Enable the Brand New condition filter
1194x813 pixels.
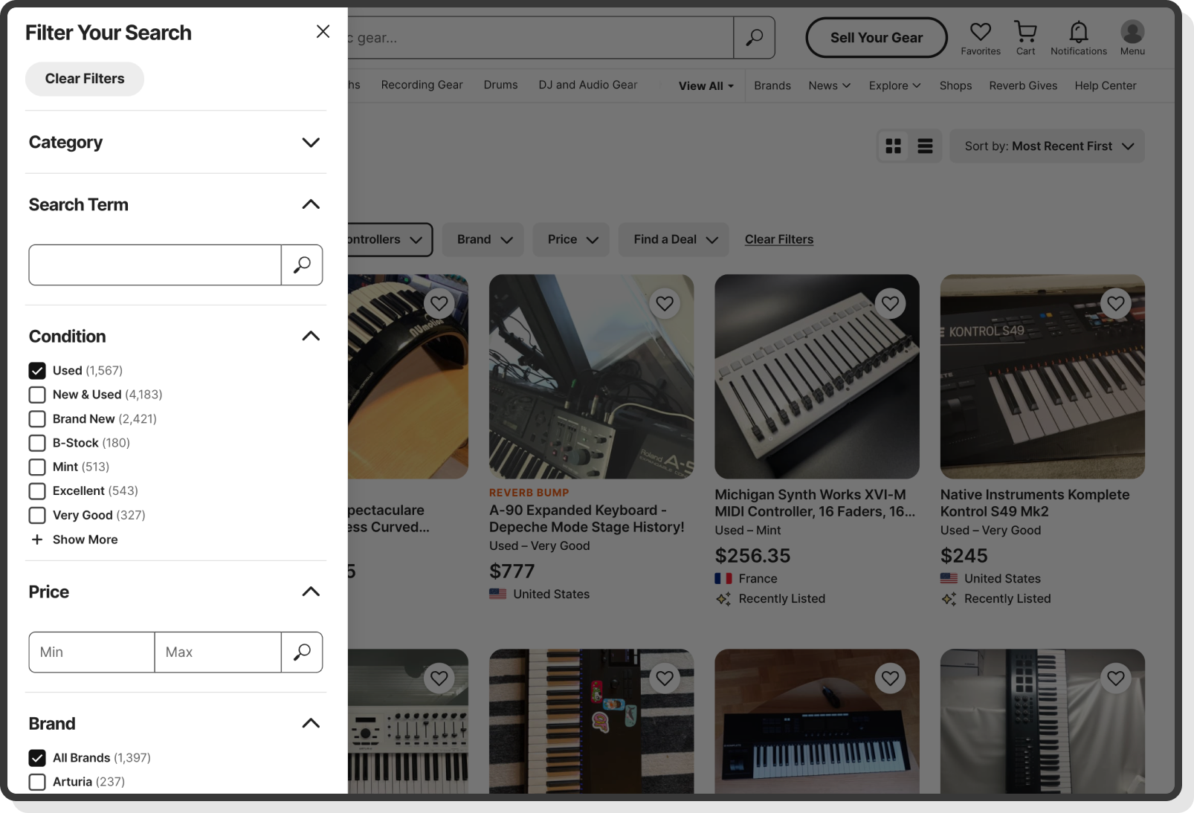(36, 418)
